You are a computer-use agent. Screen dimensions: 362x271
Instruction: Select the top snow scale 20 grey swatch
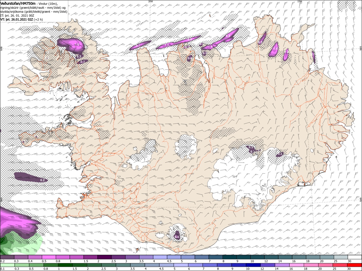[327, 257]
